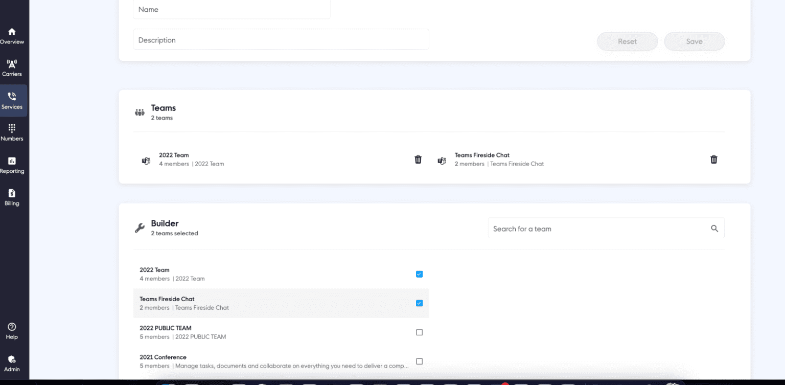Screen dimensions: 785x385
Task: Open the Admin icon at sidebar bottom
Action: click(11, 359)
